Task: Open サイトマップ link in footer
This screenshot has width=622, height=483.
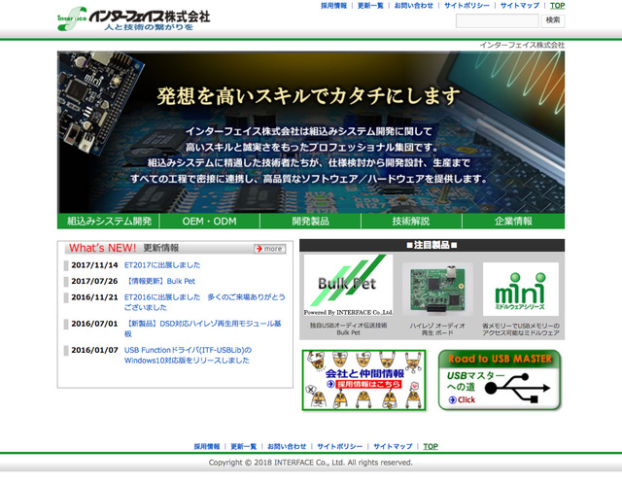Action: coord(393,446)
